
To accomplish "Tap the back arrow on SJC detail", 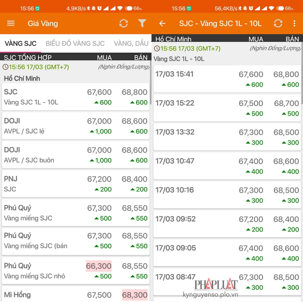I will click(162, 23).
